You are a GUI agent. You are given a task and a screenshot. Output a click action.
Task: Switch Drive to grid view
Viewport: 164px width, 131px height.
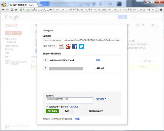click(x=143, y=25)
